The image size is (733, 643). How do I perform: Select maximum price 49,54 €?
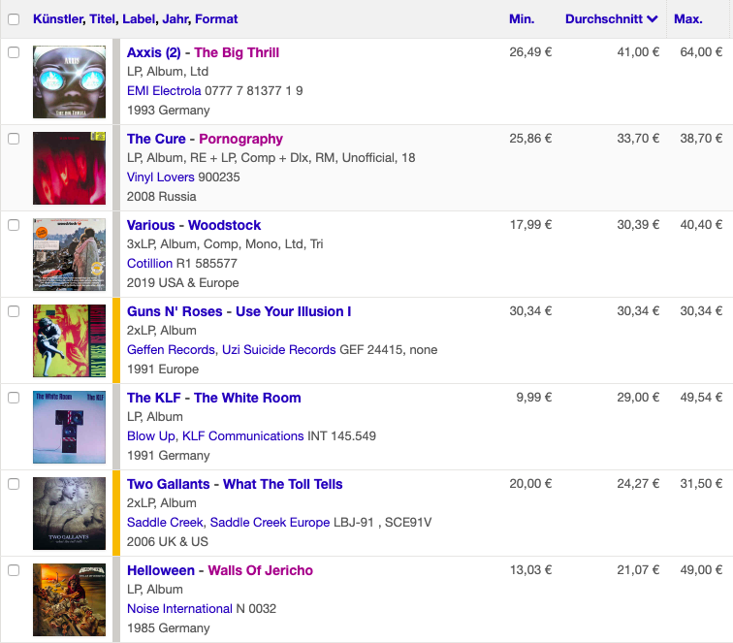coord(701,397)
